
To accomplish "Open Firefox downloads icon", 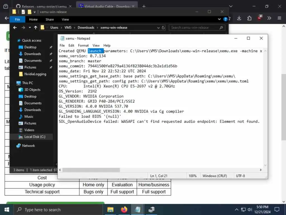I will [x=239, y=18].
